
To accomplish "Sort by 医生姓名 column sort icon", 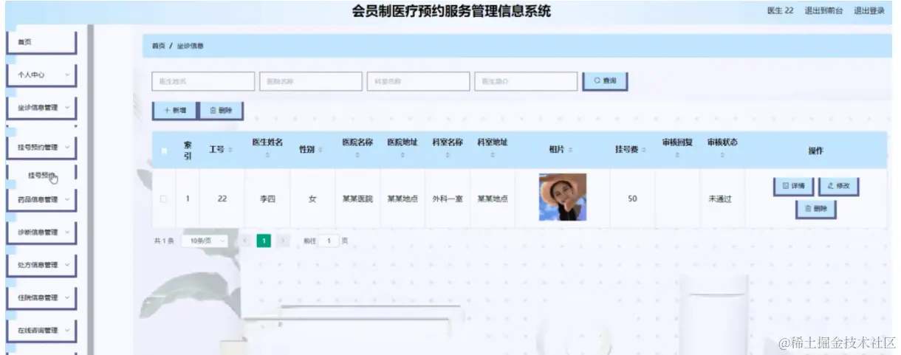I will point(267,155).
